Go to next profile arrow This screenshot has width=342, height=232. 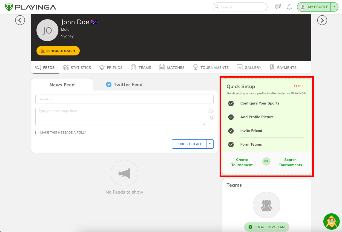322,20
